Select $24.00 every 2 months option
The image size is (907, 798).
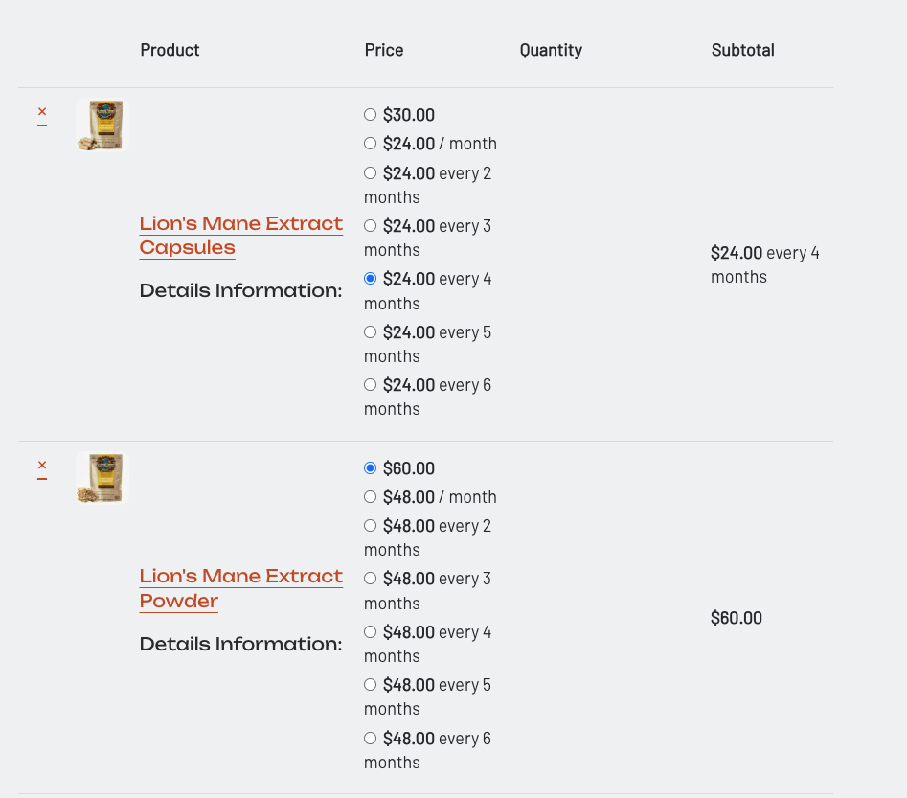click(371, 172)
